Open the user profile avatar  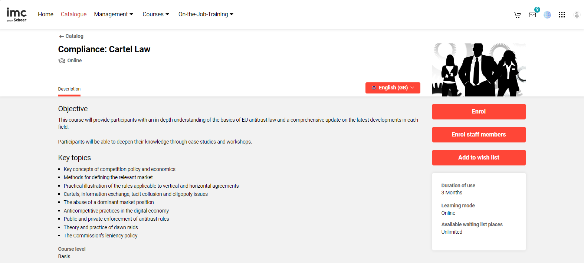point(577,15)
